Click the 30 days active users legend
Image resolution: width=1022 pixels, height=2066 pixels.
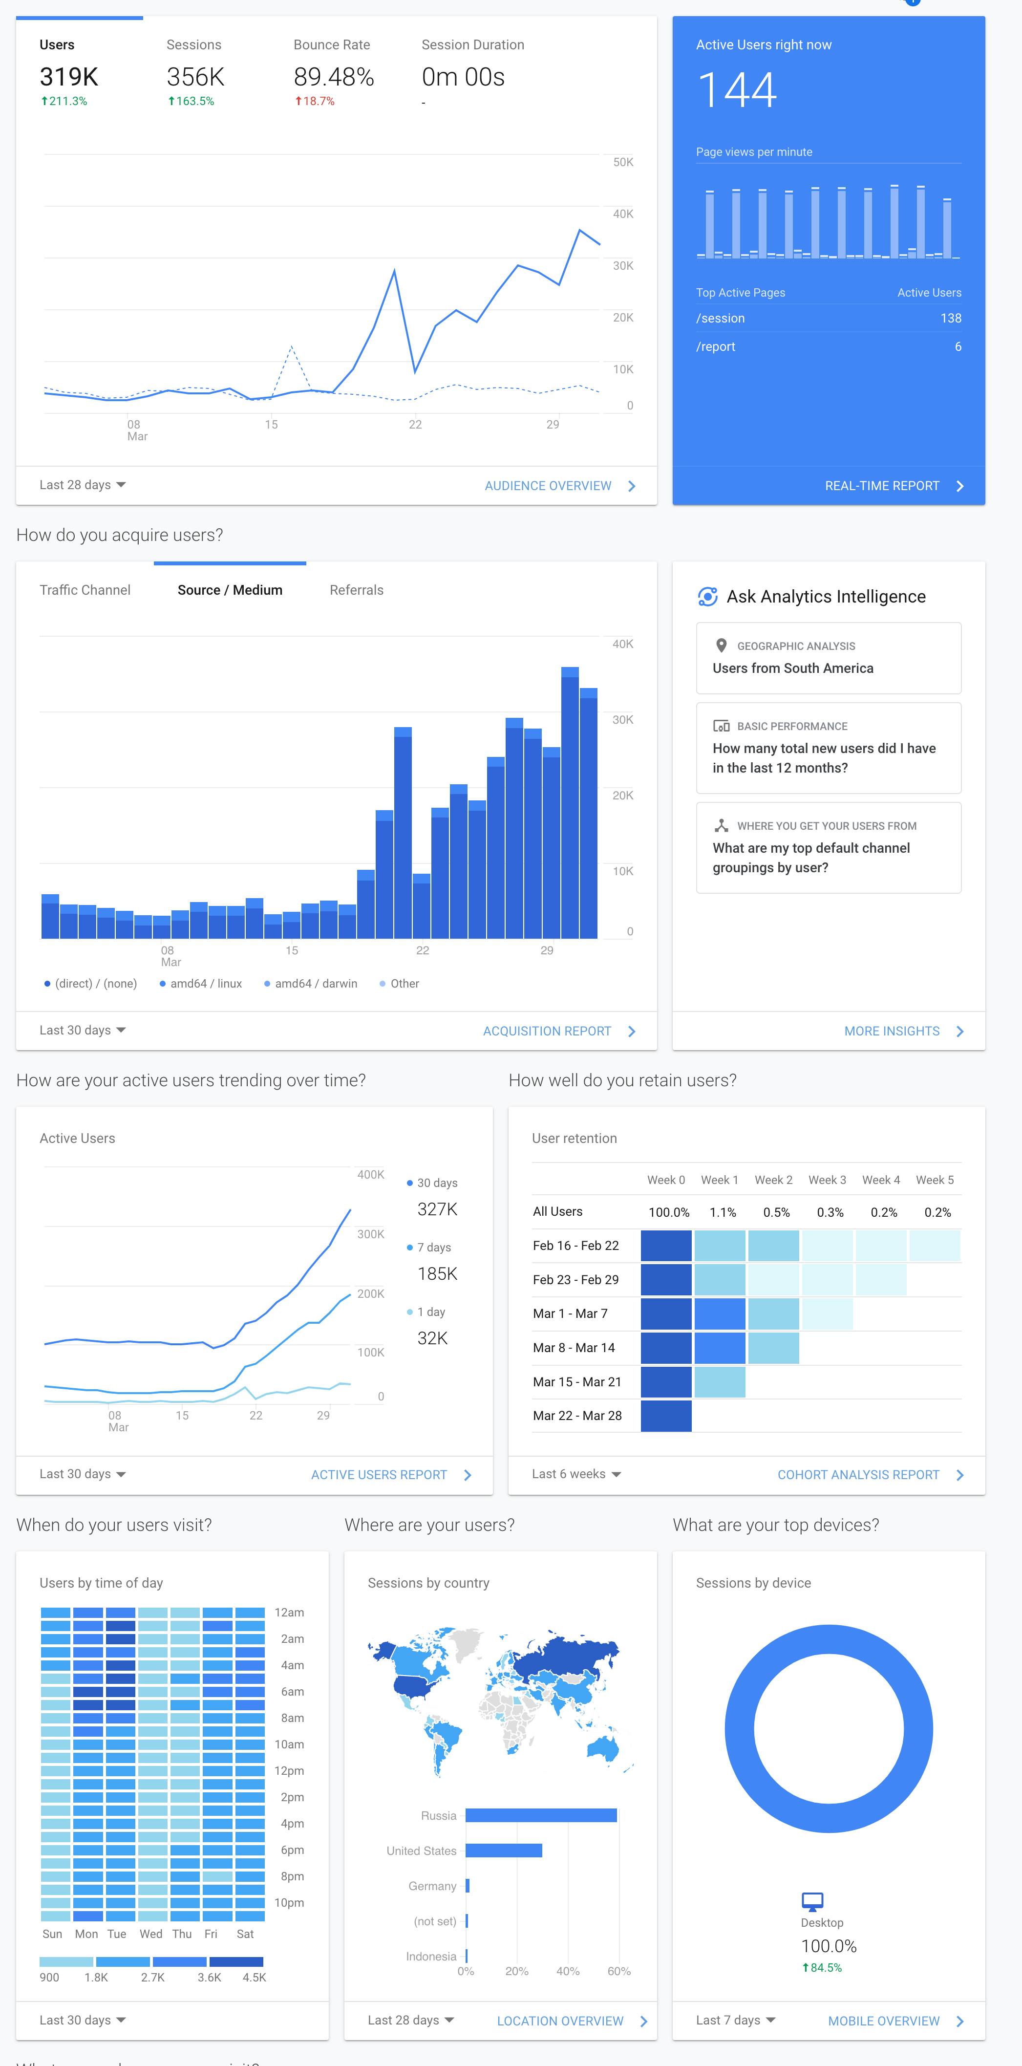point(432,1183)
